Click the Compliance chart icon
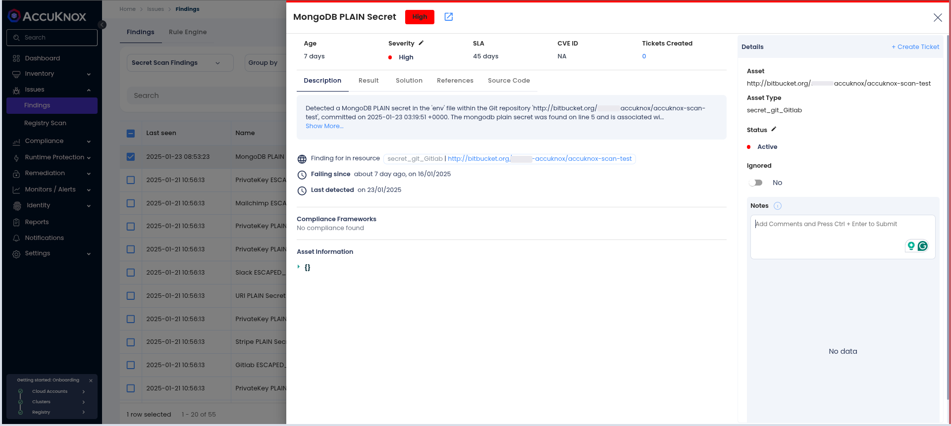 [16, 142]
